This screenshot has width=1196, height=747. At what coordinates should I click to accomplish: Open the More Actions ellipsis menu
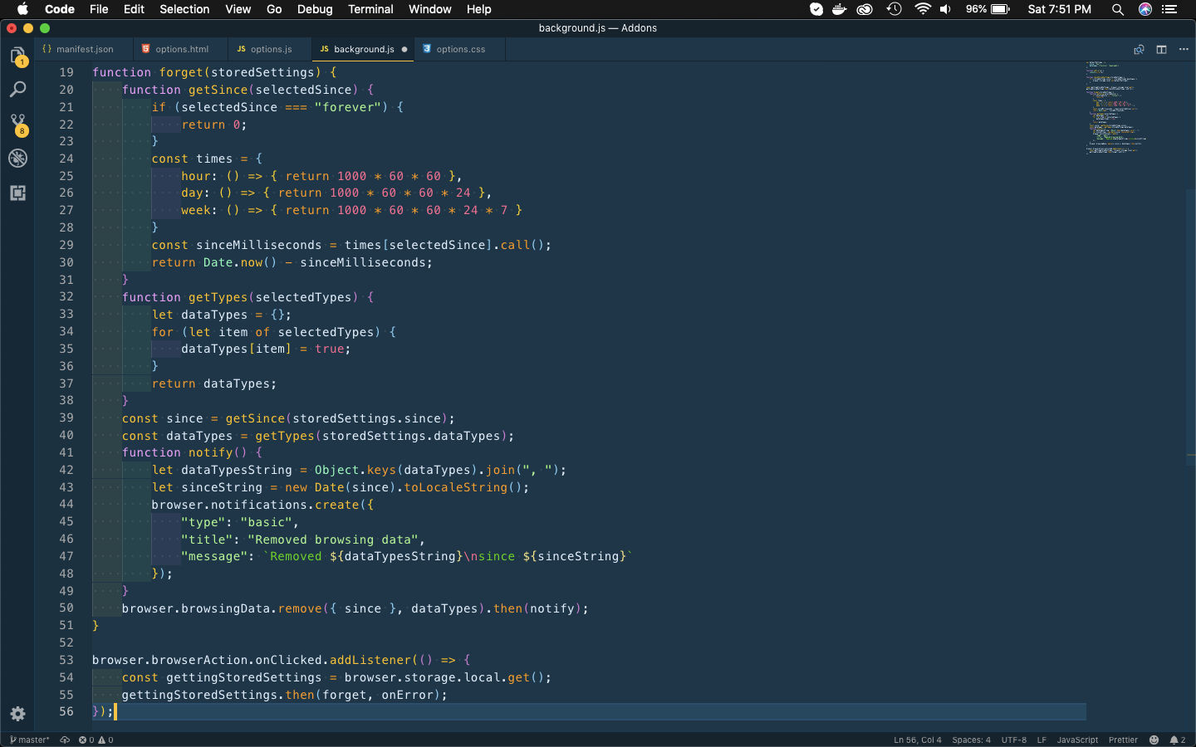click(1184, 49)
